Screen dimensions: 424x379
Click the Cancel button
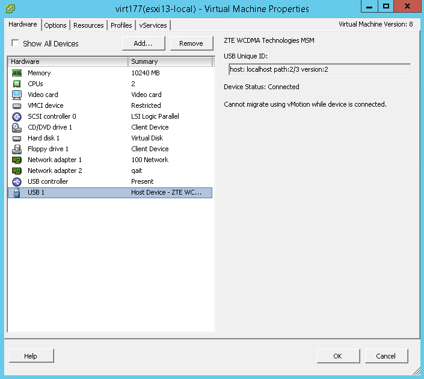(387, 356)
